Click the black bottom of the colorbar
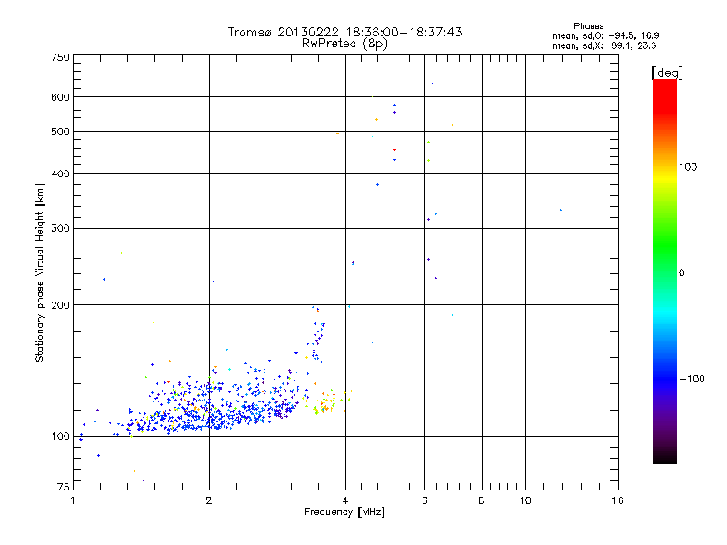Image resolution: width=727 pixels, height=545 pixels. (x=665, y=457)
